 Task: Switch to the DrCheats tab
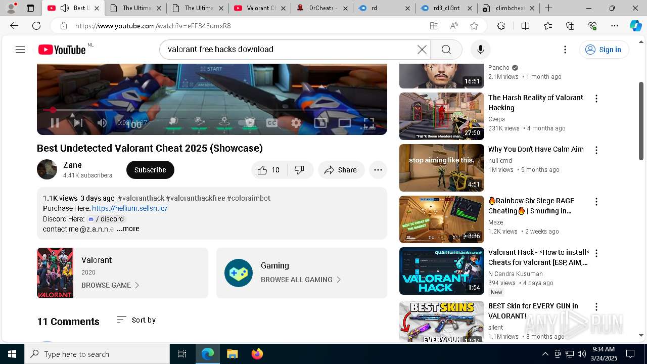pos(322,8)
